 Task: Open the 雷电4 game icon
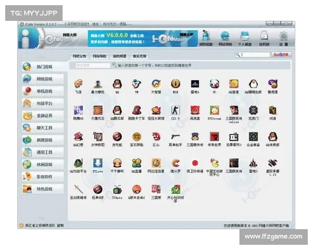click(195, 84)
